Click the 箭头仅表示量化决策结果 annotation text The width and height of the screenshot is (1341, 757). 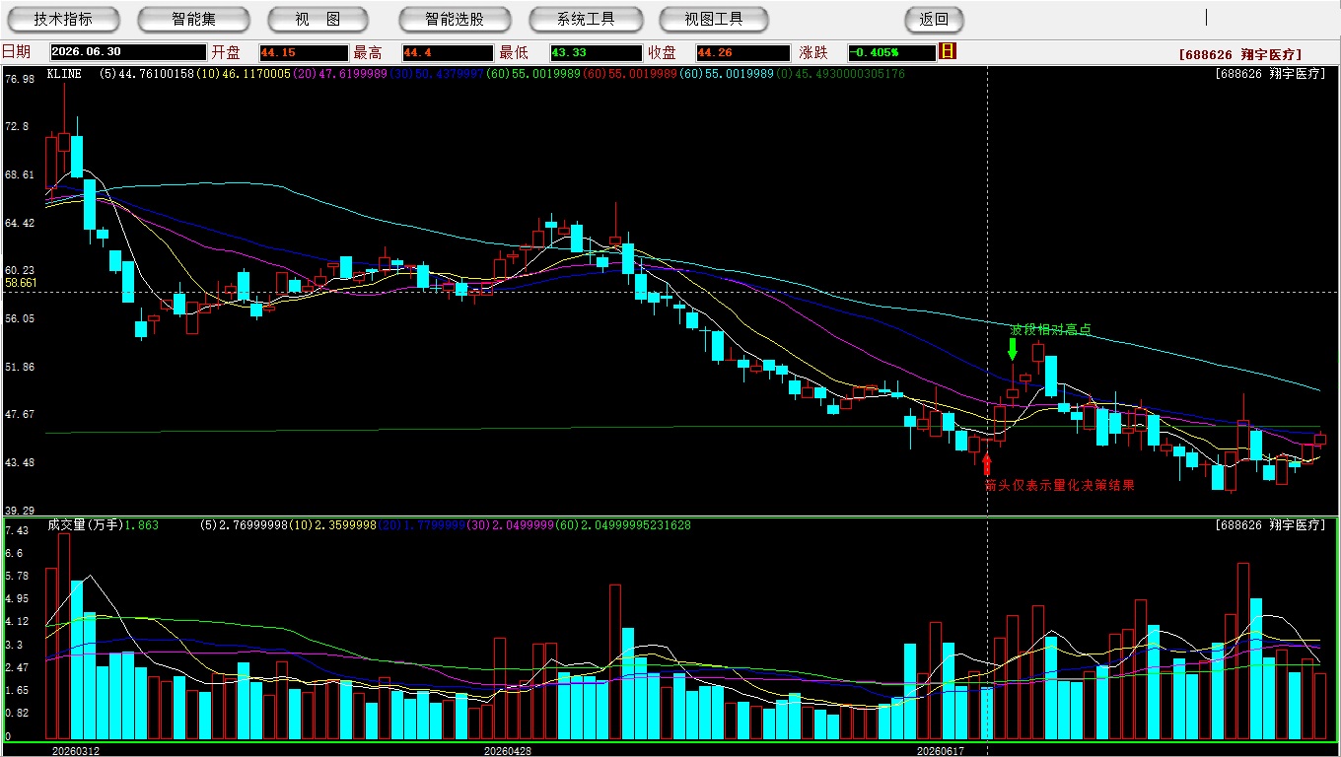[x=1060, y=485]
